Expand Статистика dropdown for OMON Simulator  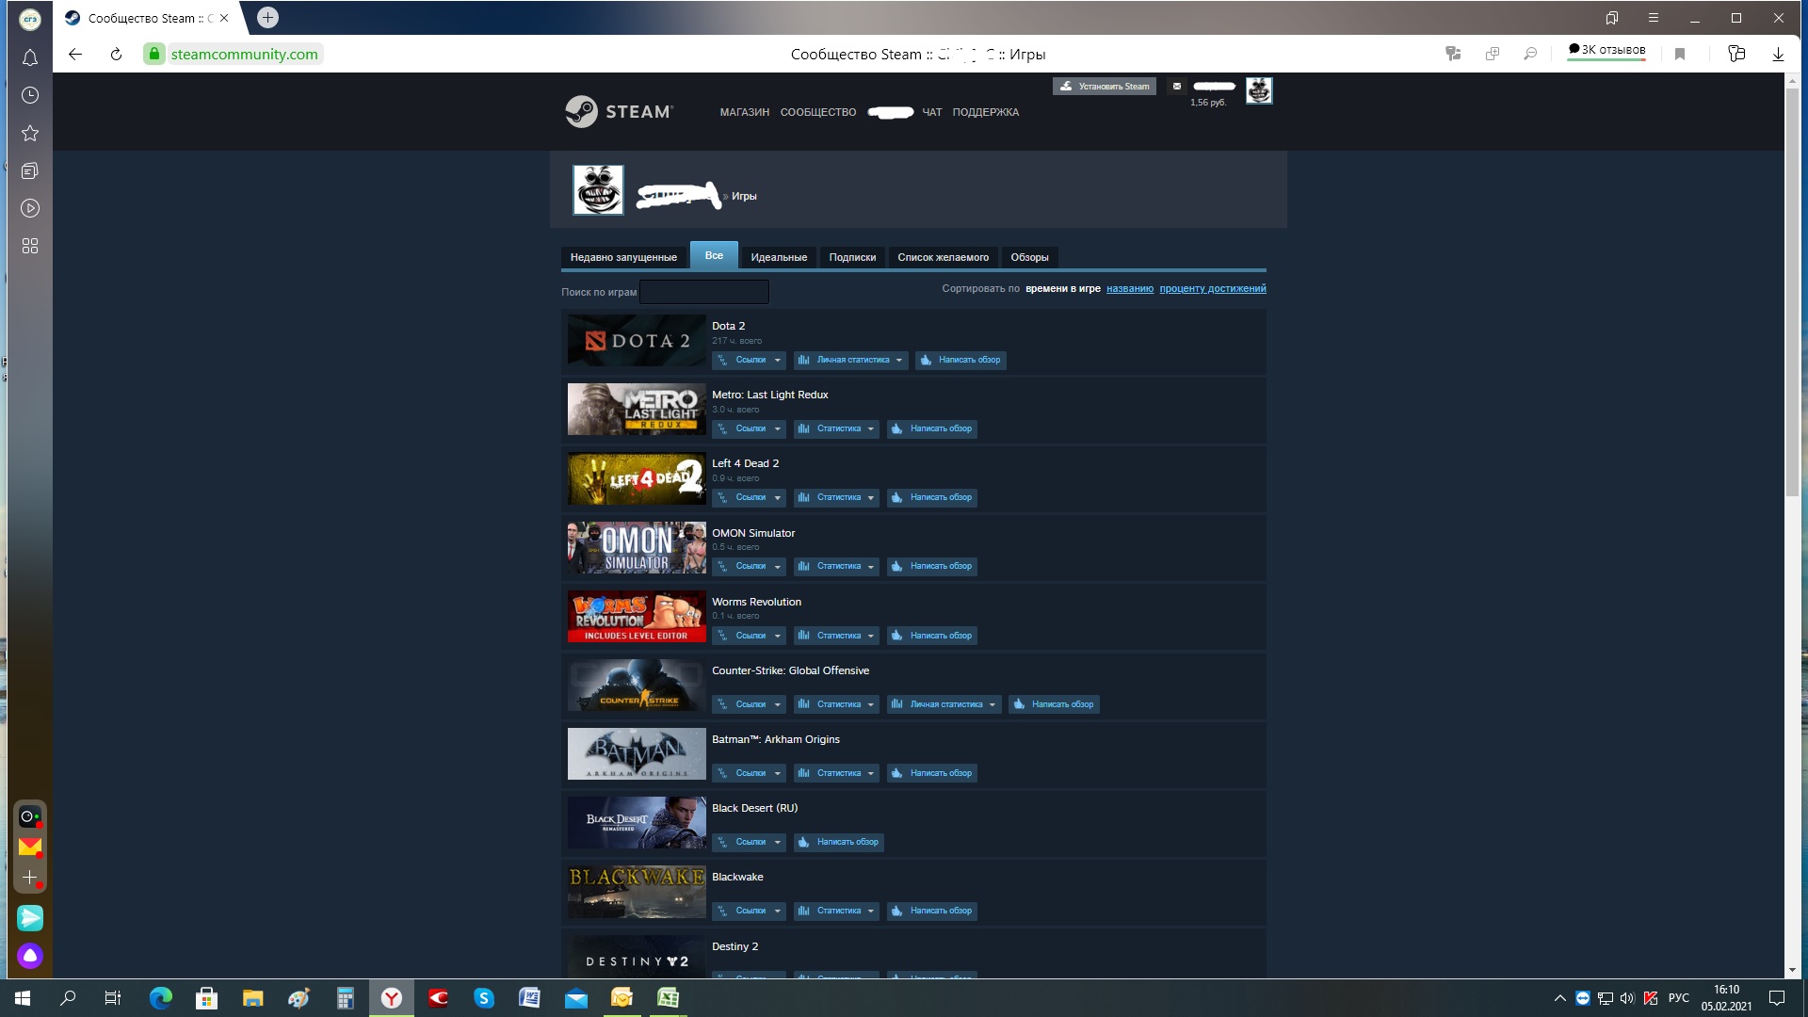point(836,566)
